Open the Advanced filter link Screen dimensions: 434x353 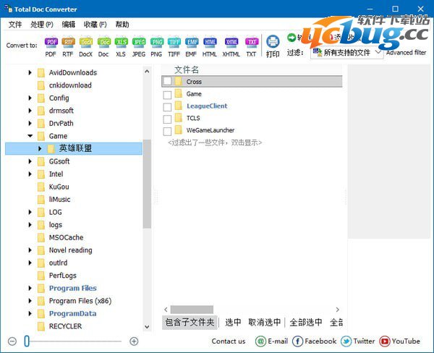[406, 52]
